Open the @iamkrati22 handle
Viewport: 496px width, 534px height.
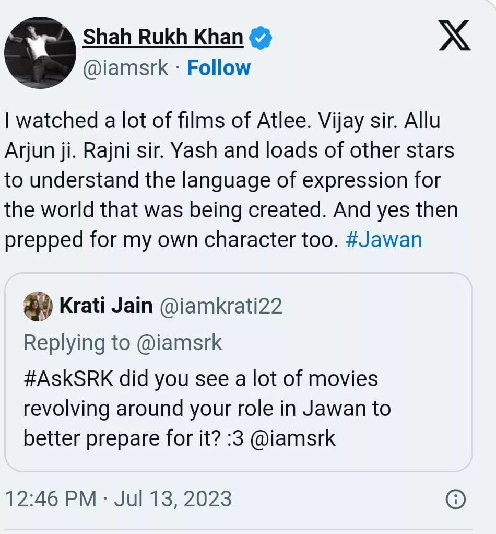click(x=220, y=306)
